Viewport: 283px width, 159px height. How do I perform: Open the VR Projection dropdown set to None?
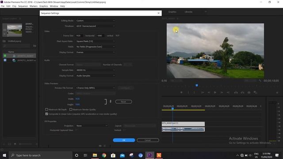(92, 125)
